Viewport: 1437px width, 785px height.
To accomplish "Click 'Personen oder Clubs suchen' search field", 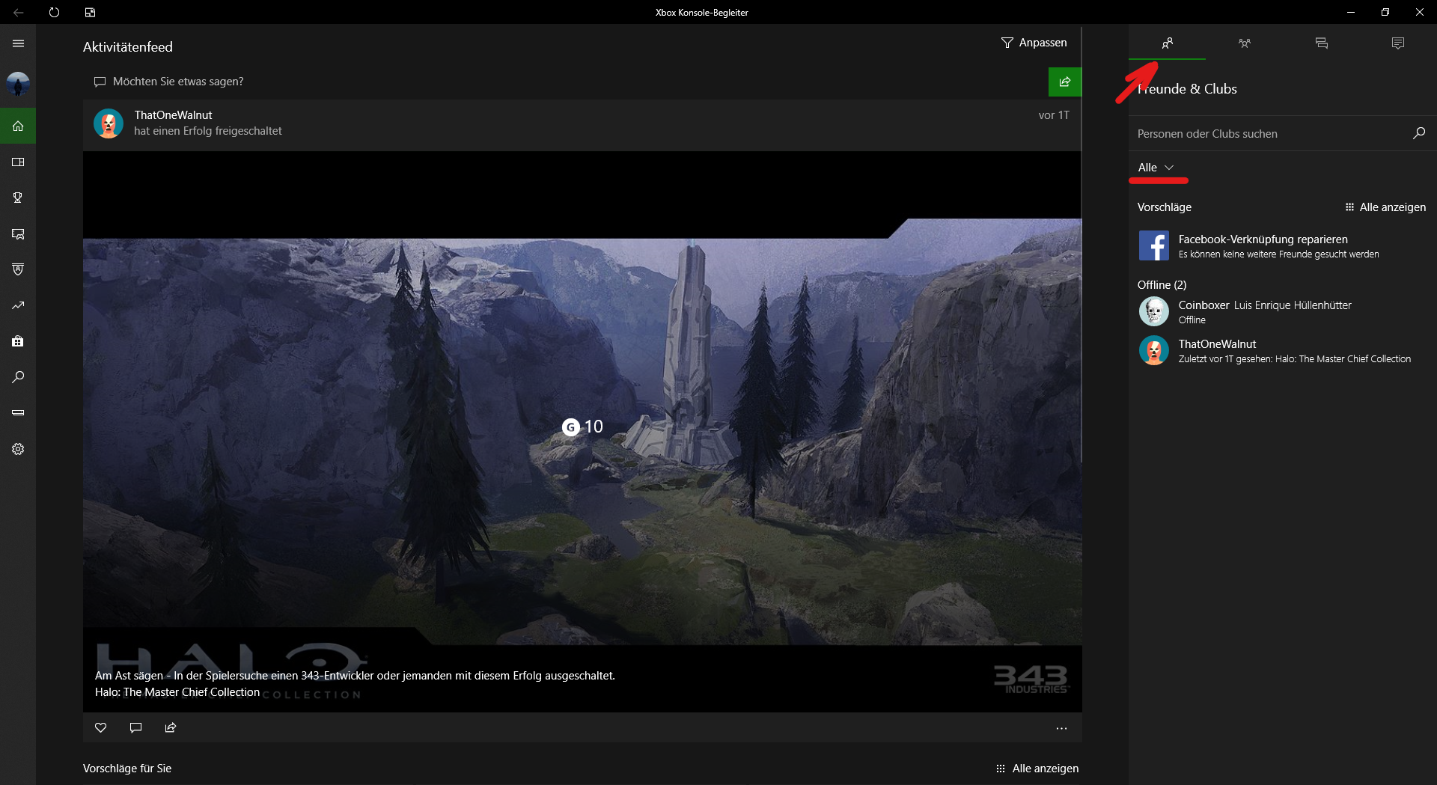I will point(1269,133).
